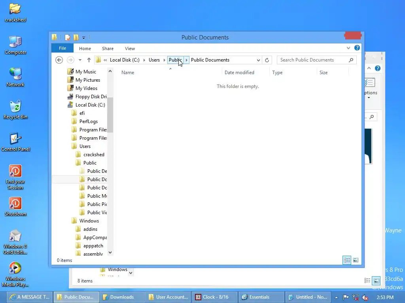Click Help icon in background window
The height and width of the screenshot is (303, 405).
[378, 68]
